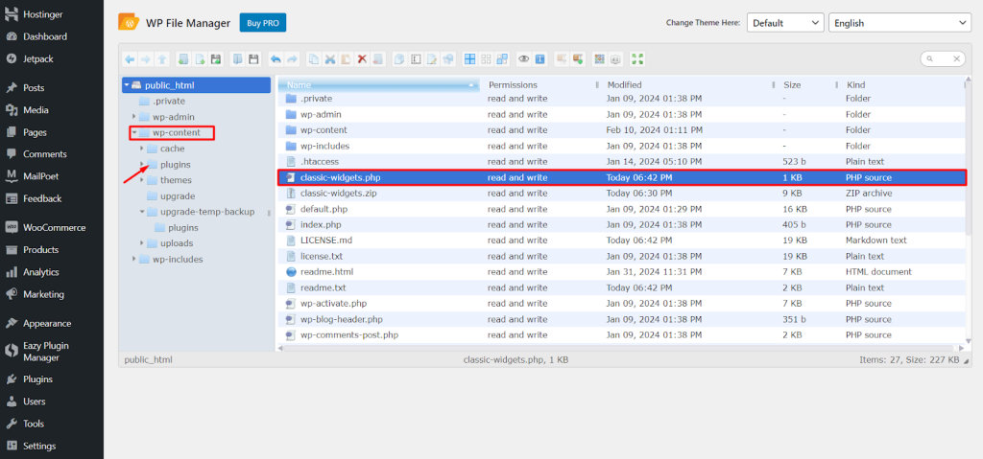This screenshot has height=459, width=983.
Task: Click the file search input box
Action: tap(942, 58)
